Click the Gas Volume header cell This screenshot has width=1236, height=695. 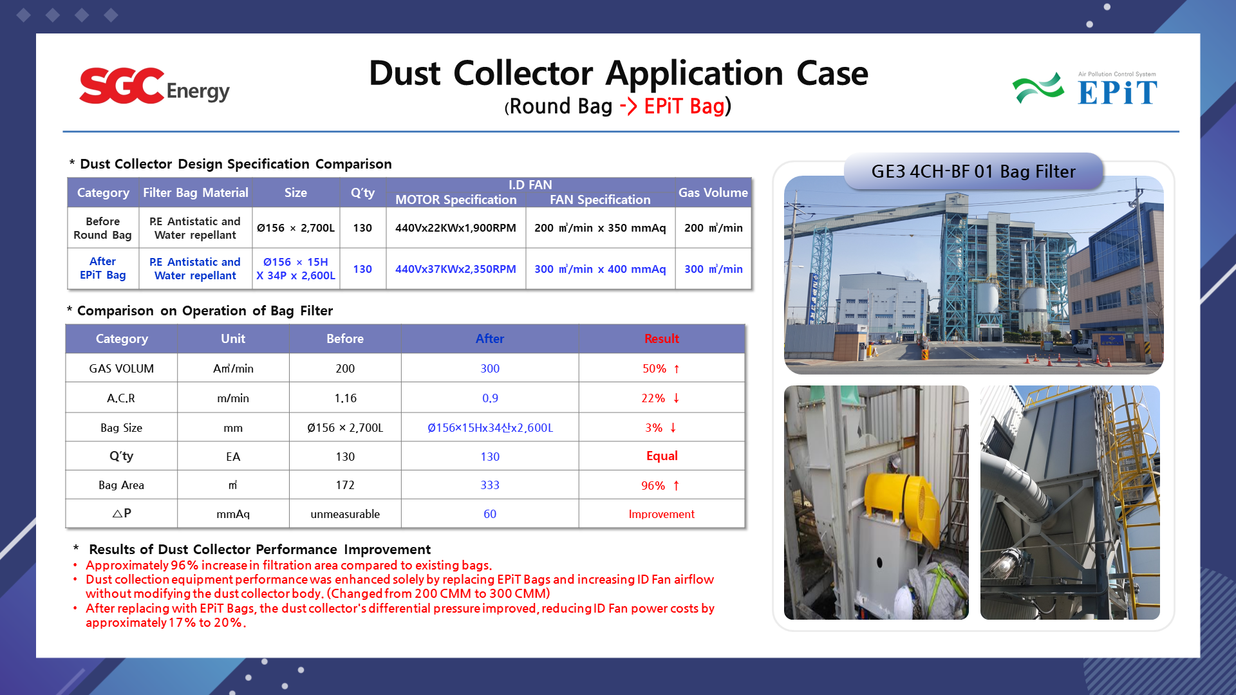[x=713, y=192]
